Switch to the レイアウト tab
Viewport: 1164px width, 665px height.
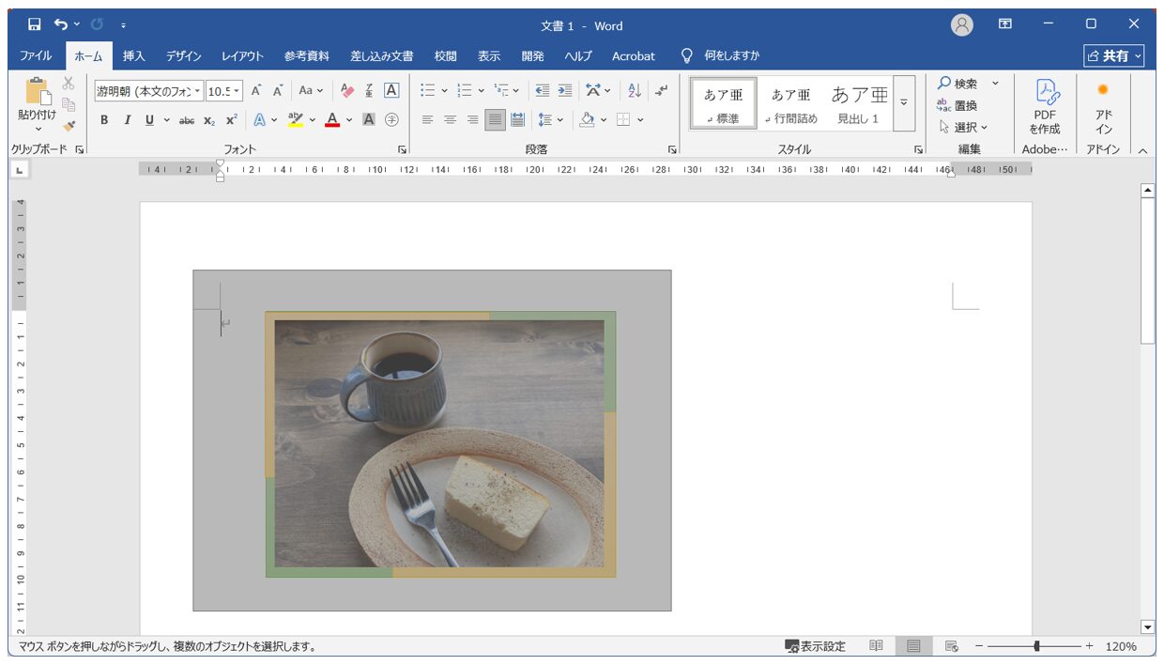pyautogui.click(x=242, y=56)
